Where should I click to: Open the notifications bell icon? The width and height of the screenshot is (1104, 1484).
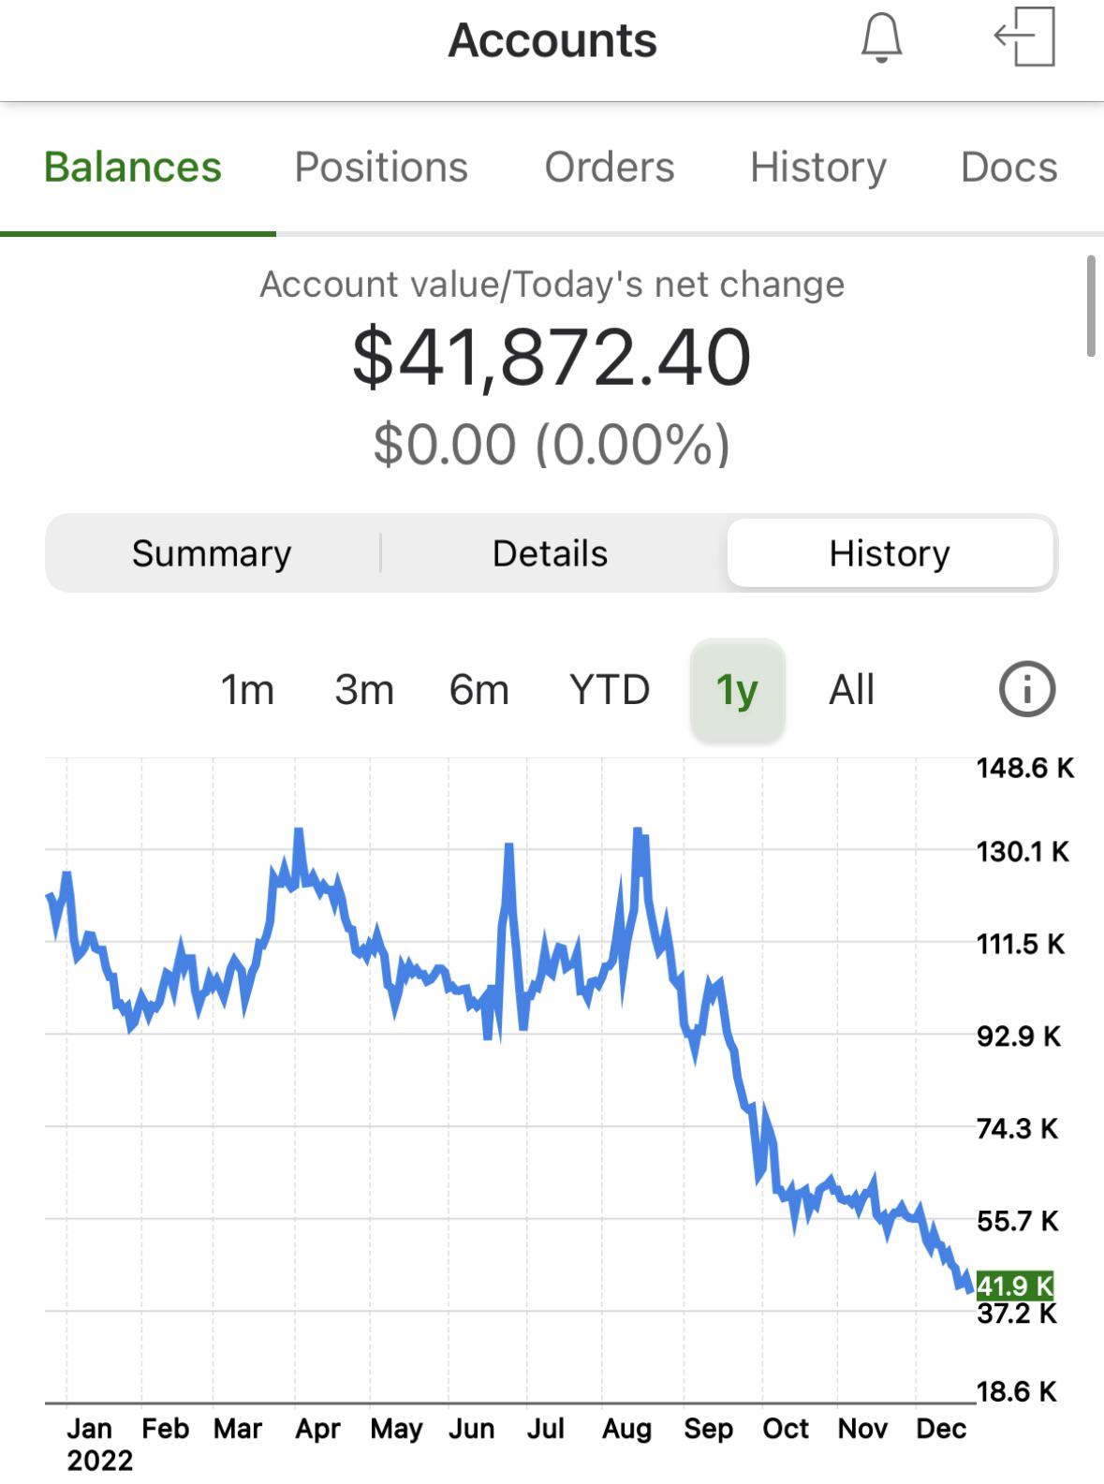[881, 39]
